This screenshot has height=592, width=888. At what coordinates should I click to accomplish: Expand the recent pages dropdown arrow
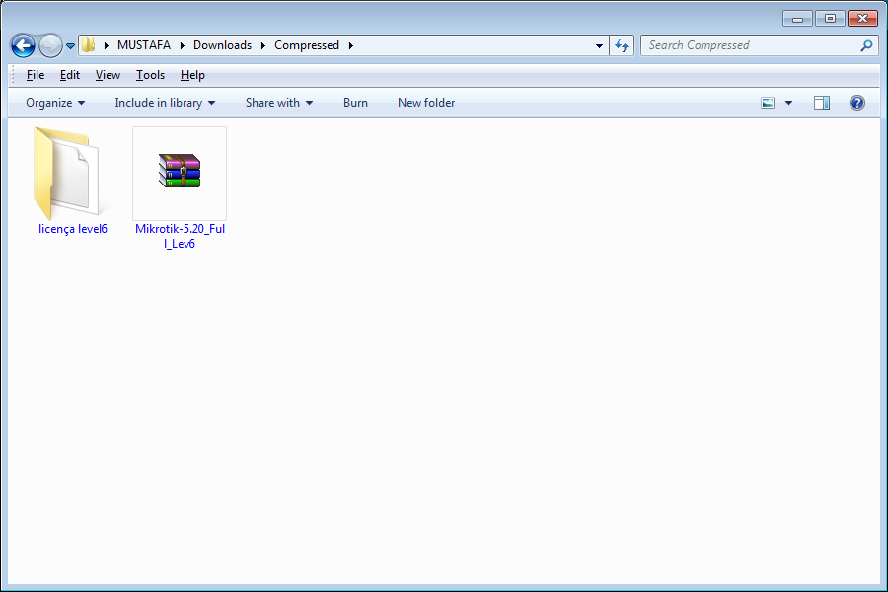tap(70, 46)
